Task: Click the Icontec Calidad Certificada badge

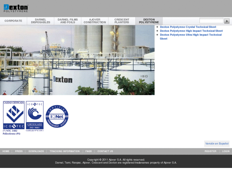Action: tap(14, 115)
